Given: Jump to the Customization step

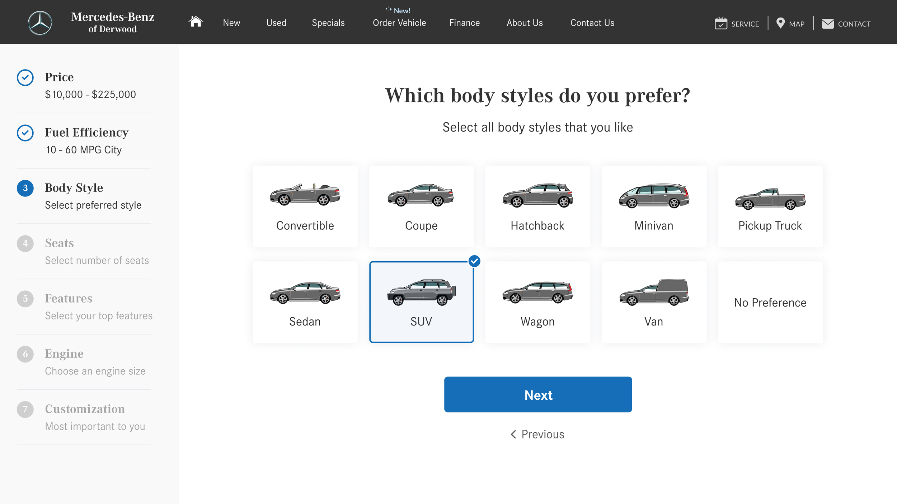Looking at the screenshot, I should pos(85,409).
